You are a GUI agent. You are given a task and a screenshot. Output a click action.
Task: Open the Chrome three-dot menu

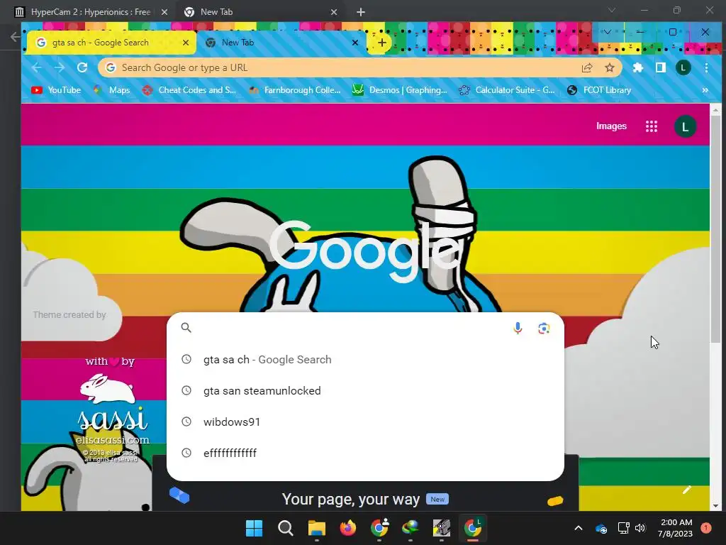tap(706, 67)
